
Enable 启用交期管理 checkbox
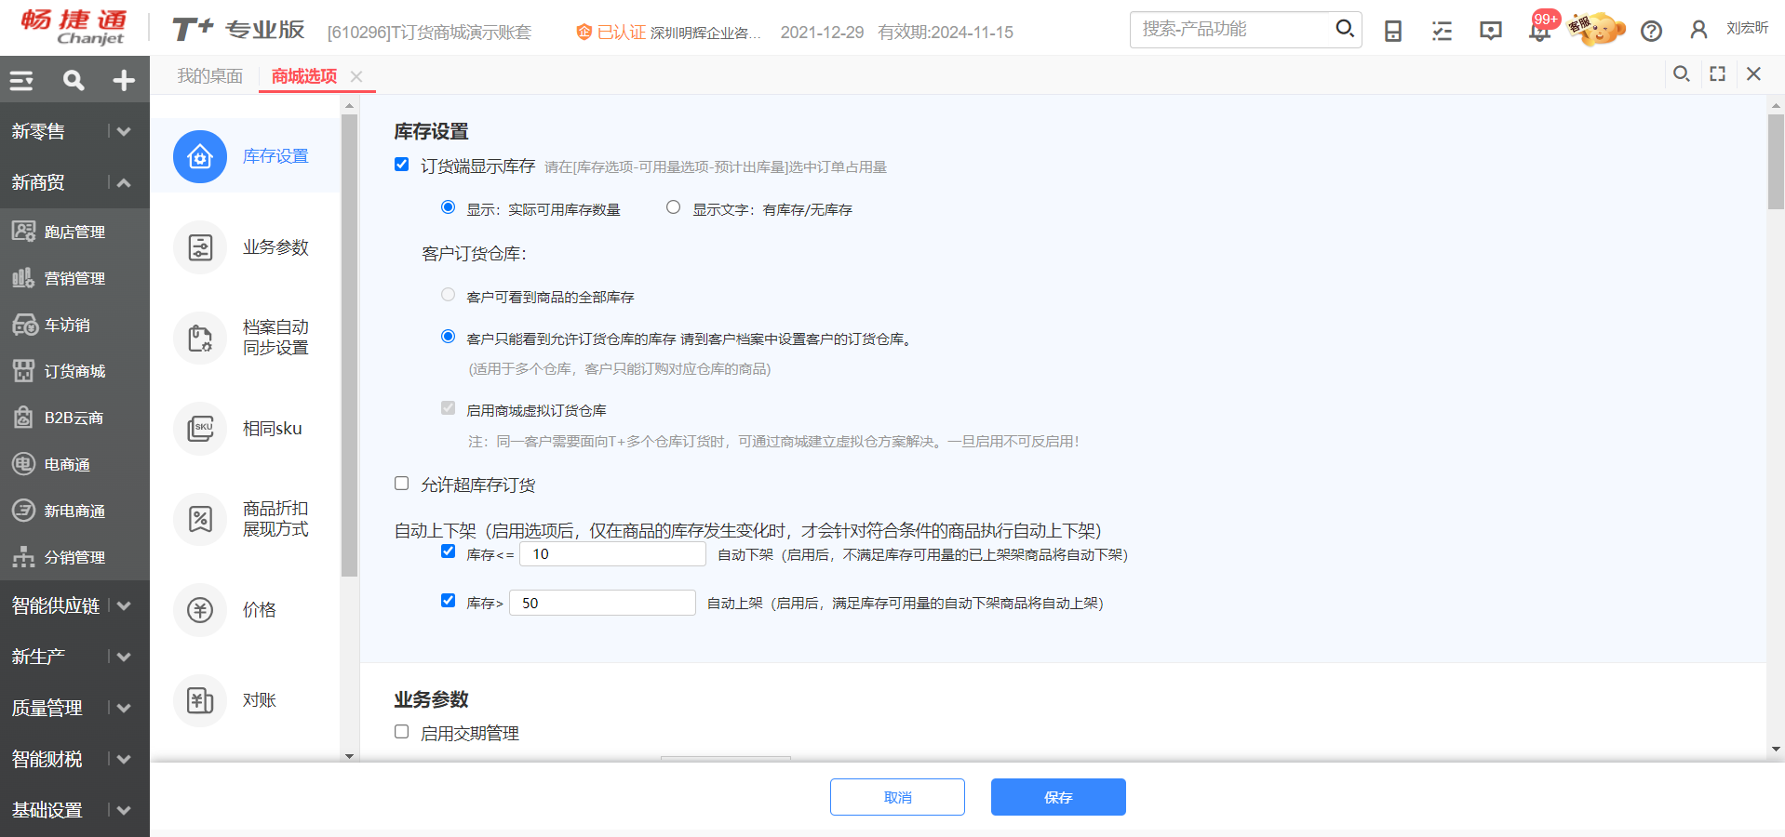point(402,732)
